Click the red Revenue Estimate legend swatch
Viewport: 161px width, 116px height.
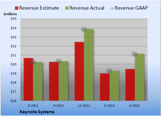[16, 8]
